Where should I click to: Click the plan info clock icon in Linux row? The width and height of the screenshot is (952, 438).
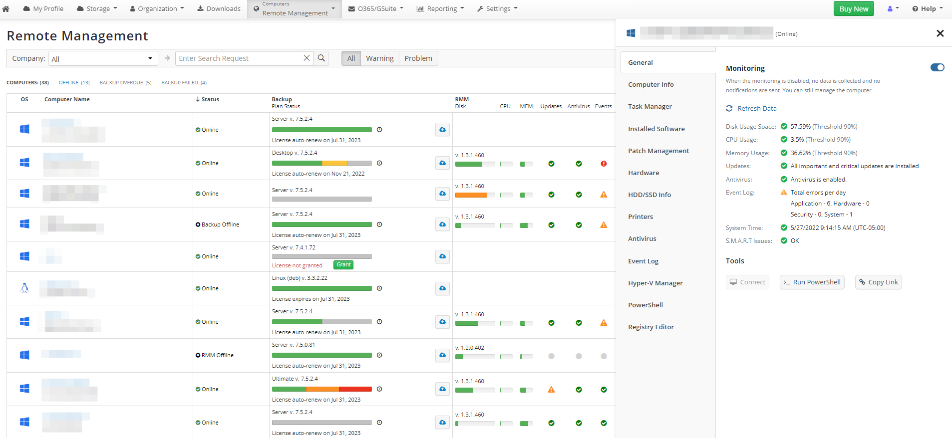(379, 288)
